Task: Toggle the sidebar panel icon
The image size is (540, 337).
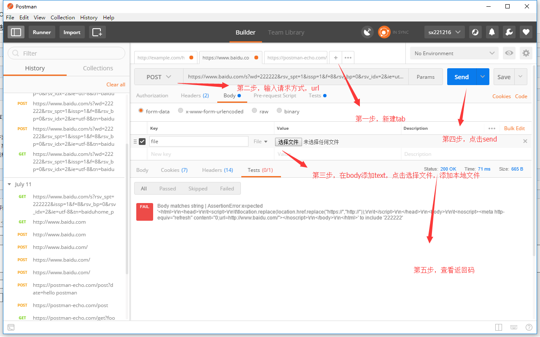Action: click(16, 32)
